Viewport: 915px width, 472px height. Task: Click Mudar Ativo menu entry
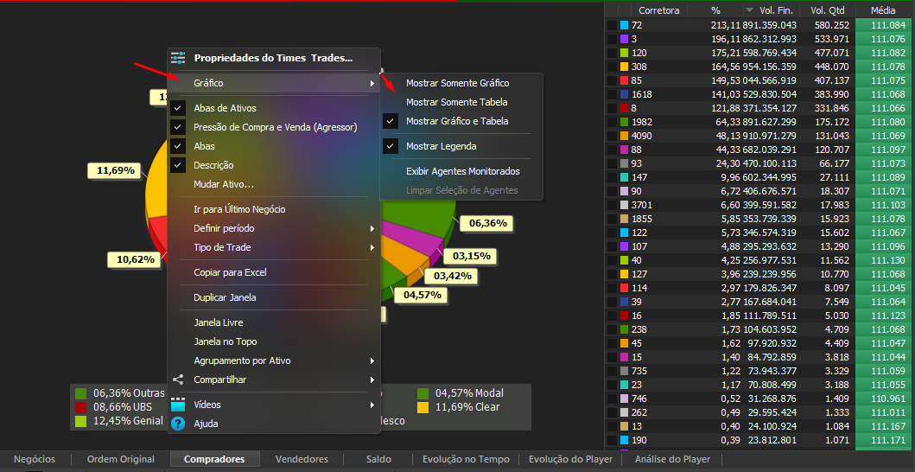coord(224,184)
